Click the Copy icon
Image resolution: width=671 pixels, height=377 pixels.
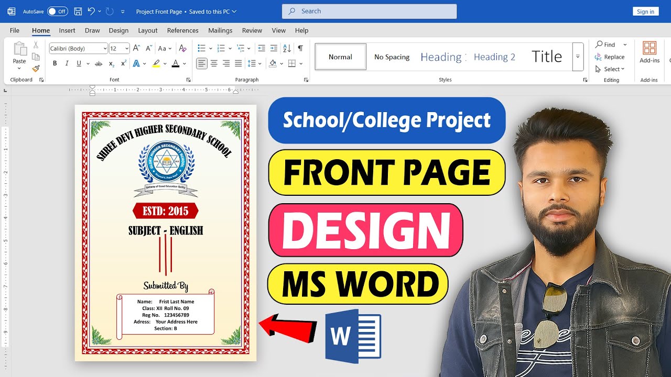pos(36,57)
